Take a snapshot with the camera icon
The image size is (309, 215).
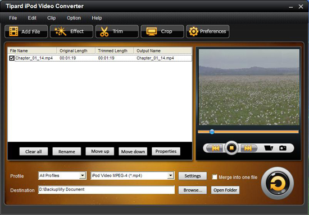tap(283, 148)
